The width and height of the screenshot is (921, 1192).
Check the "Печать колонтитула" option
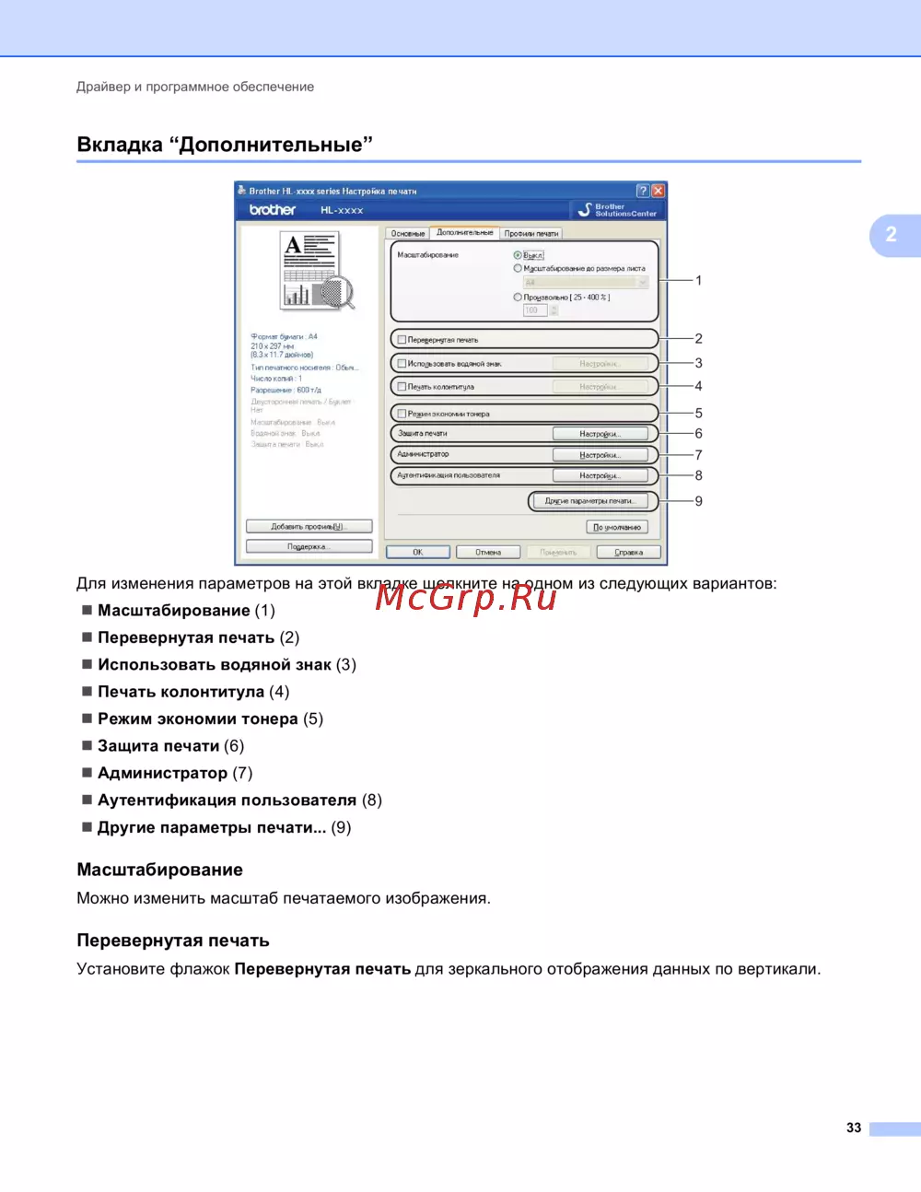pyautogui.click(x=402, y=387)
